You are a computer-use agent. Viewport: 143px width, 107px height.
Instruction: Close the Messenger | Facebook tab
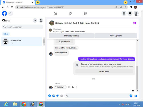tap(32, 2)
